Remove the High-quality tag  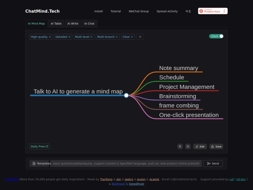(50, 37)
